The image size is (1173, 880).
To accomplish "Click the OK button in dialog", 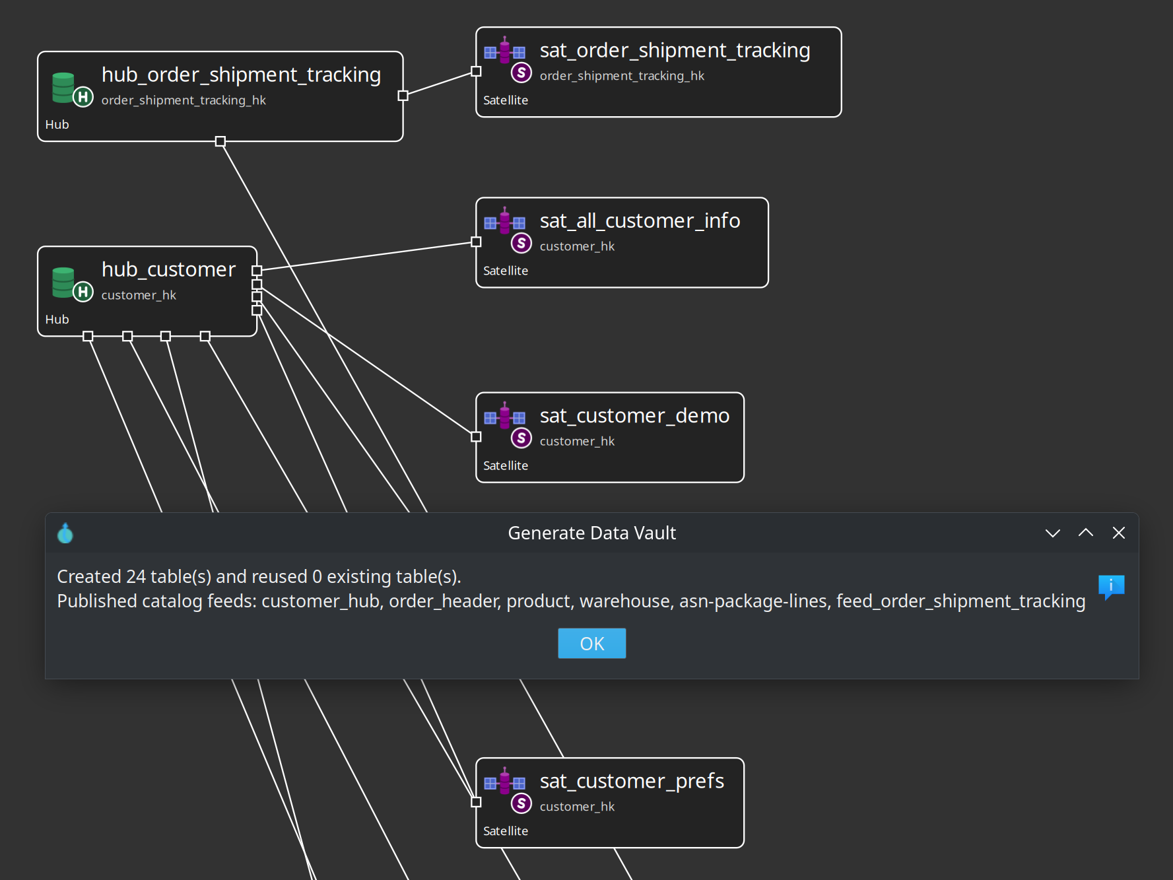I will (591, 643).
